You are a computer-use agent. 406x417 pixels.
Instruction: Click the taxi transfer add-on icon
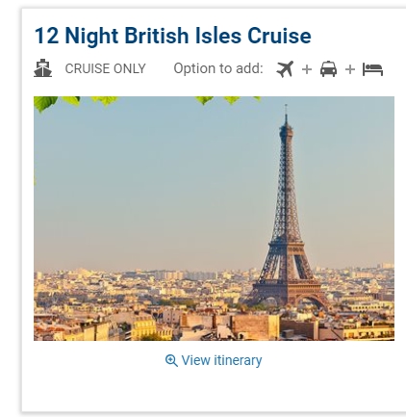(x=328, y=69)
